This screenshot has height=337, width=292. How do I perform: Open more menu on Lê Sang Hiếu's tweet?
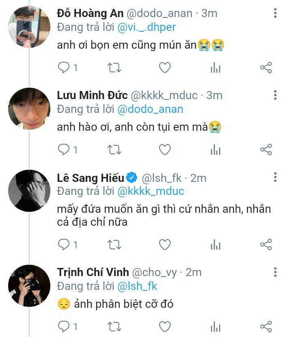(x=275, y=177)
